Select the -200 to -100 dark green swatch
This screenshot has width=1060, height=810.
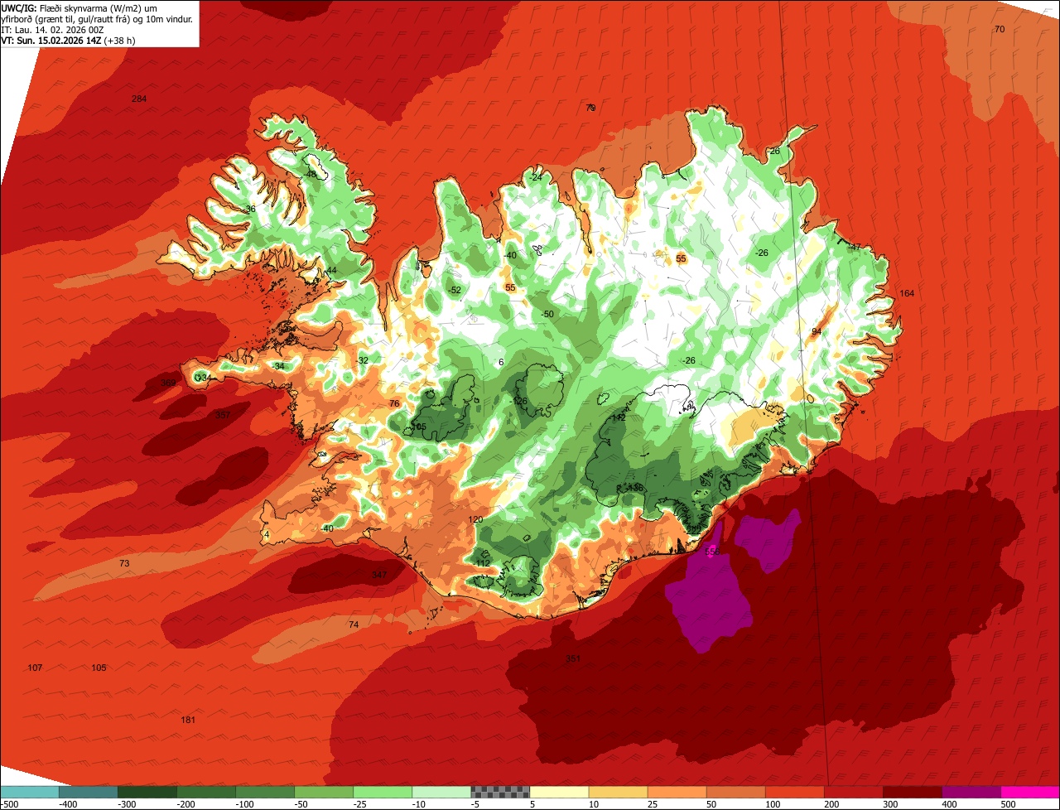(x=206, y=792)
